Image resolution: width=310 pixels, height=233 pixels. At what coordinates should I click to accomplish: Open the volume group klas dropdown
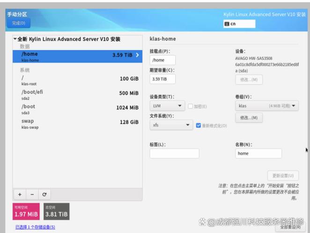coord(267,106)
